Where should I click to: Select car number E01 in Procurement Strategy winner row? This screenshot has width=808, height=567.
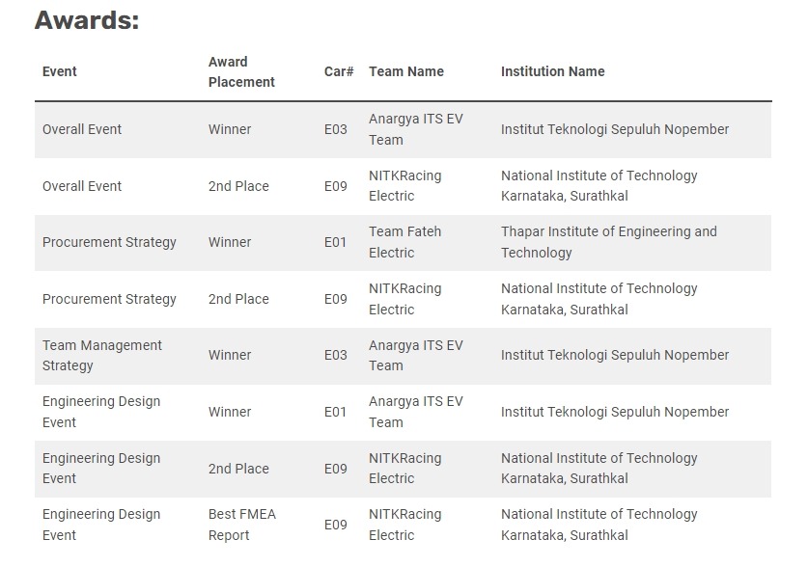[335, 242]
